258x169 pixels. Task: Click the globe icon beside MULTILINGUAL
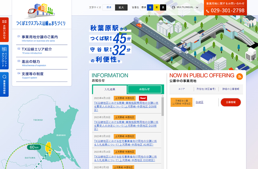pos(173,7)
